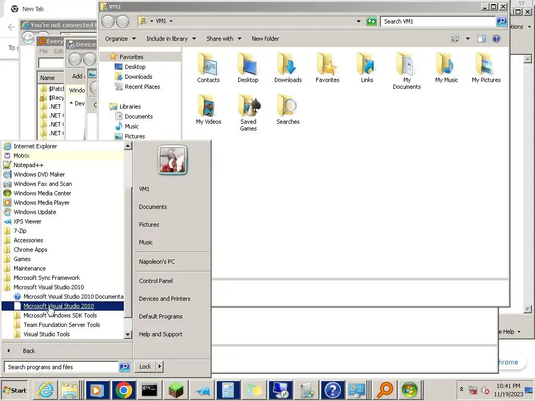This screenshot has height=401, width=535.
Task: Focus the Search programs and files box
Action: point(62,367)
